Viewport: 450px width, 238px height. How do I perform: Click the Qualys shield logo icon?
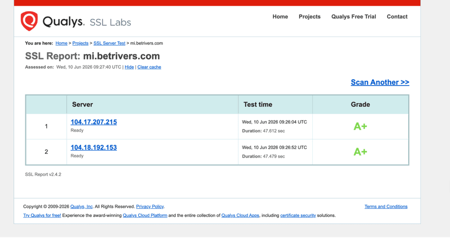tap(29, 21)
